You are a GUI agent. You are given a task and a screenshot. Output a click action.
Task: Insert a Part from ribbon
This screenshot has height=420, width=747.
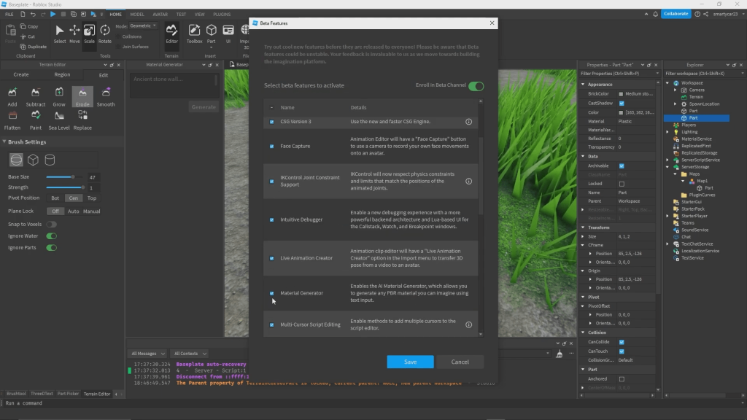[211, 34]
